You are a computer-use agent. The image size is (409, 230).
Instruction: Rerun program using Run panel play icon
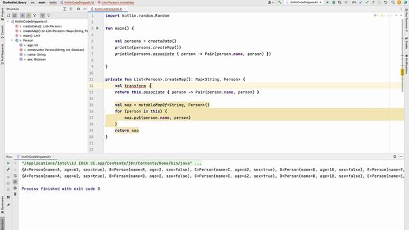pyautogui.click(x=8, y=164)
